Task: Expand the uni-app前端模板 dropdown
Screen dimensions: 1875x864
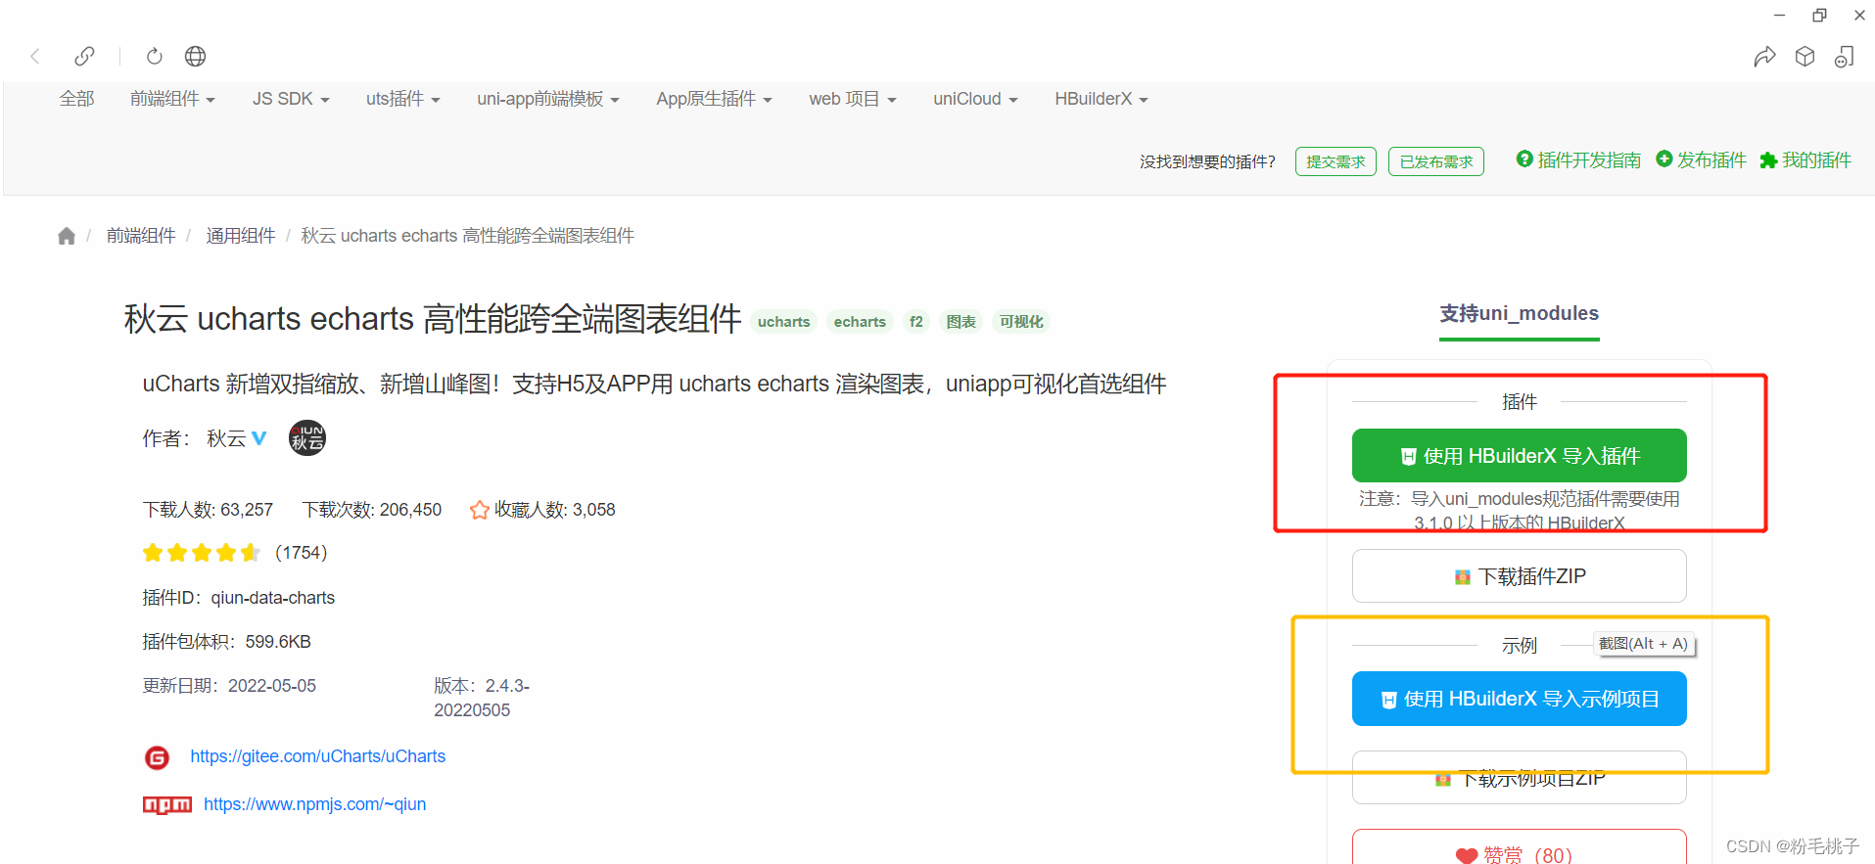Action: [x=548, y=99]
